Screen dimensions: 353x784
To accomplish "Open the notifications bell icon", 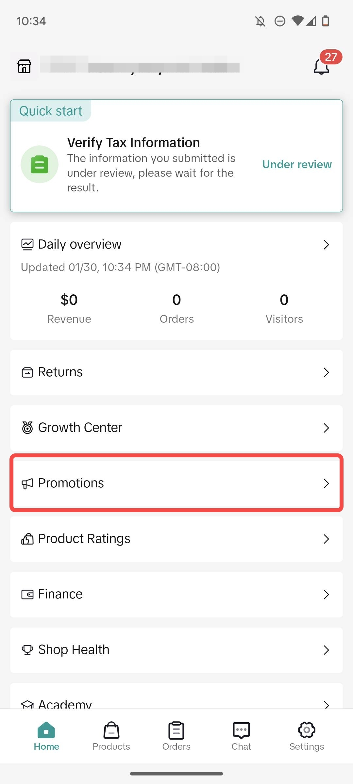I will (321, 66).
